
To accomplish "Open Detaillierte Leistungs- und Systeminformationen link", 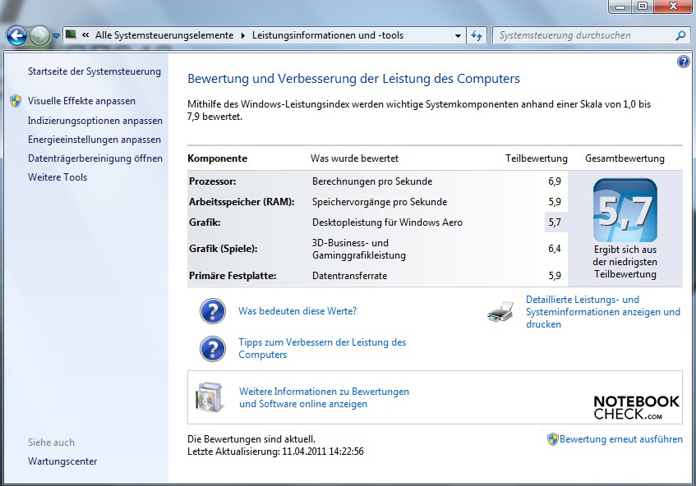I will (603, 312).
